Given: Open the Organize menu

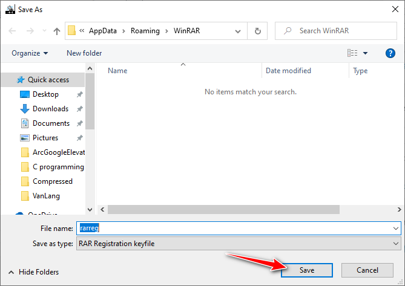Looking at the screenshot, I should (30, 53).
